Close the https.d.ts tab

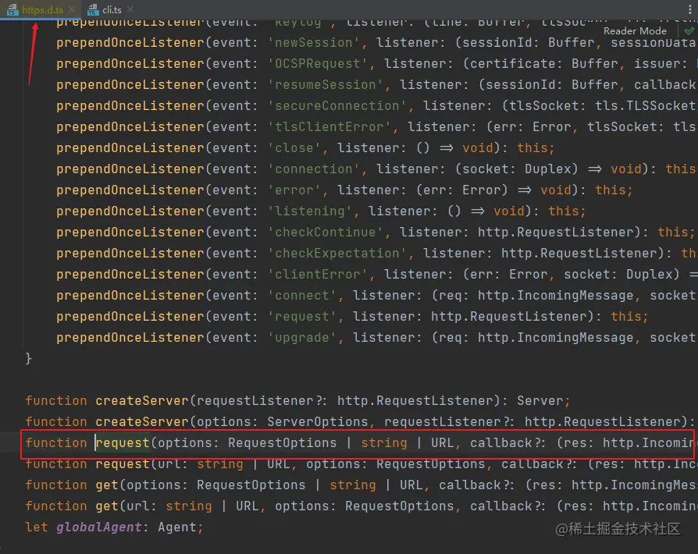point(72,9)
